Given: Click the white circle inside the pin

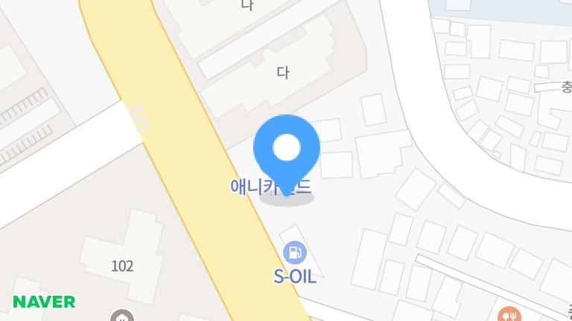Looking at the screenshot, I should (x=286, y=147).
